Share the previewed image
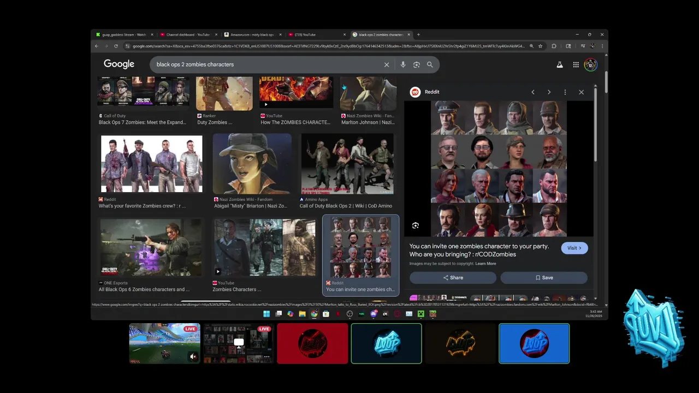The width and height of the screenshot is (699, 393). (x=453, y=278)
